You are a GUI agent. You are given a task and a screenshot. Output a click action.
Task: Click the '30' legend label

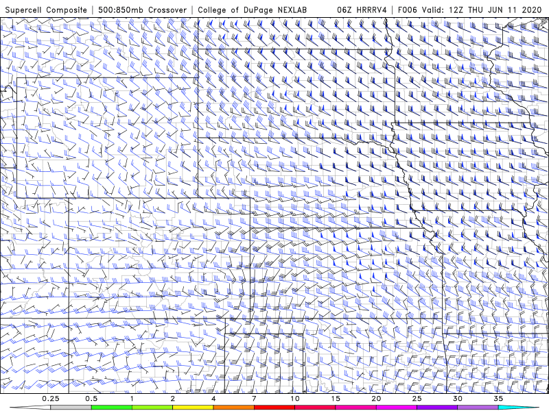458,399
